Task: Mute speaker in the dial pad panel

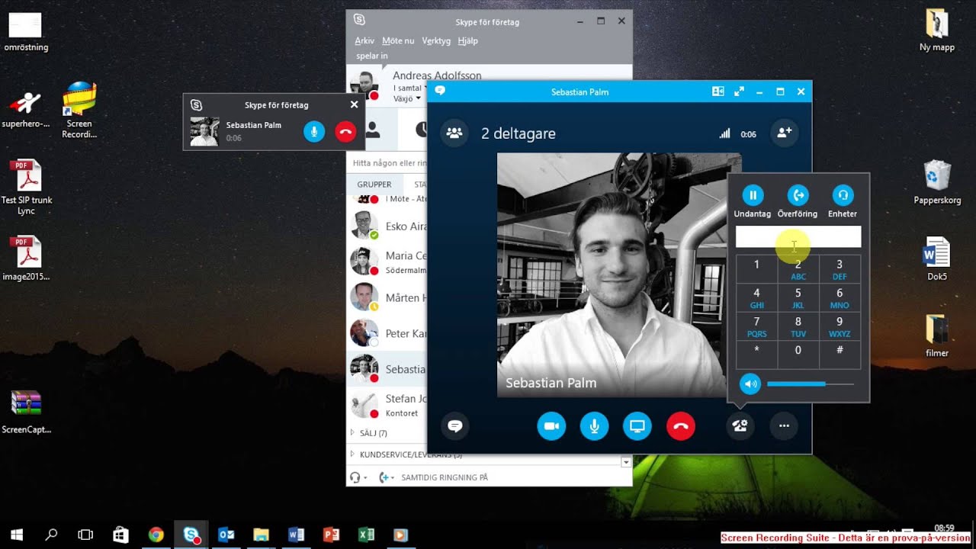Action: click(x=750, y=384)
